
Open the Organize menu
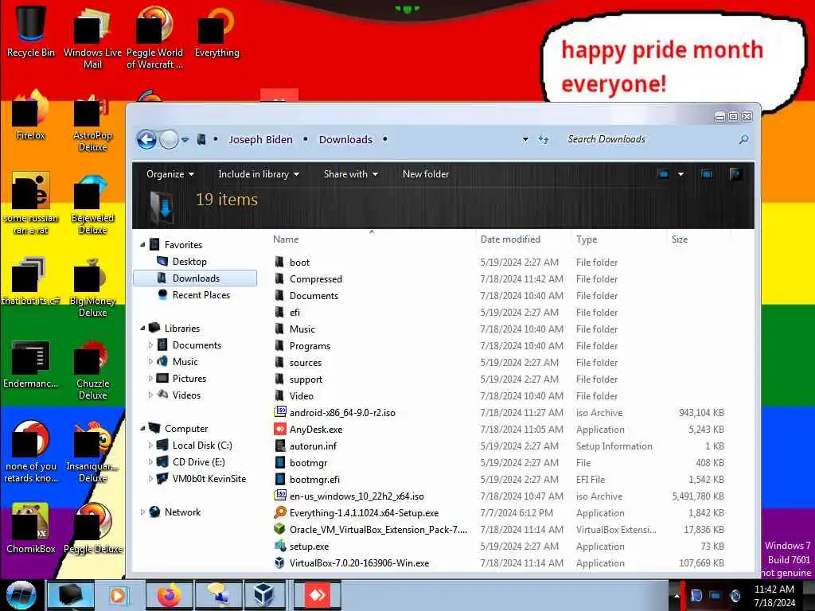[x=170, y=174]
